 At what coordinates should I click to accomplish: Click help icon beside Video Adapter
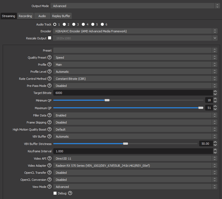tap(49, 166)
